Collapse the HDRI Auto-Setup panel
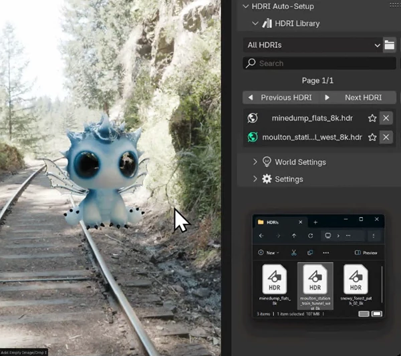This screenshot has width=401, height=356. coord(246,7)
